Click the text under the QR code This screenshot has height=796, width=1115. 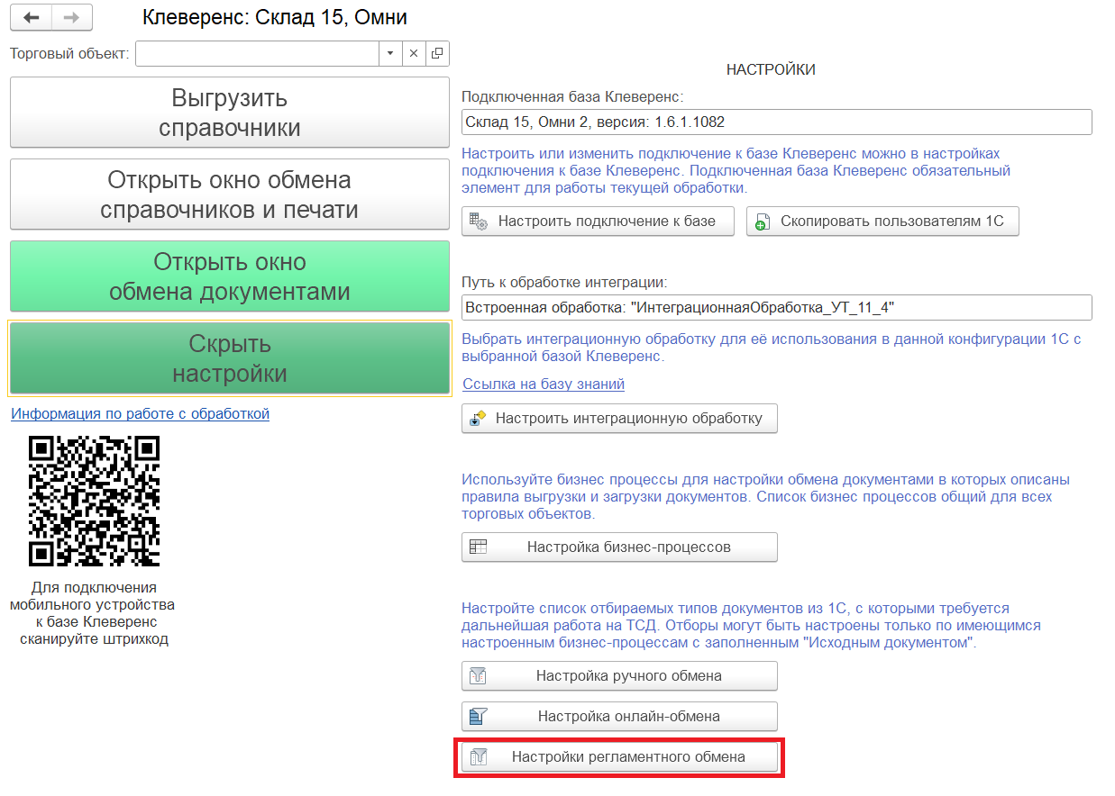click(93, 613)
